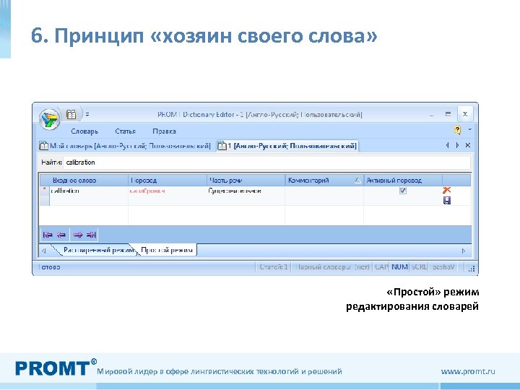The height and width of the screenshot is (390, 520).
Task: Click the Парный словарь status bar entry
Action: [x=332, y=267]
